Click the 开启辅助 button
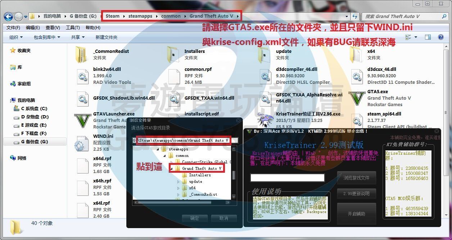Viewport: 452px width, 240px height. 356,214
